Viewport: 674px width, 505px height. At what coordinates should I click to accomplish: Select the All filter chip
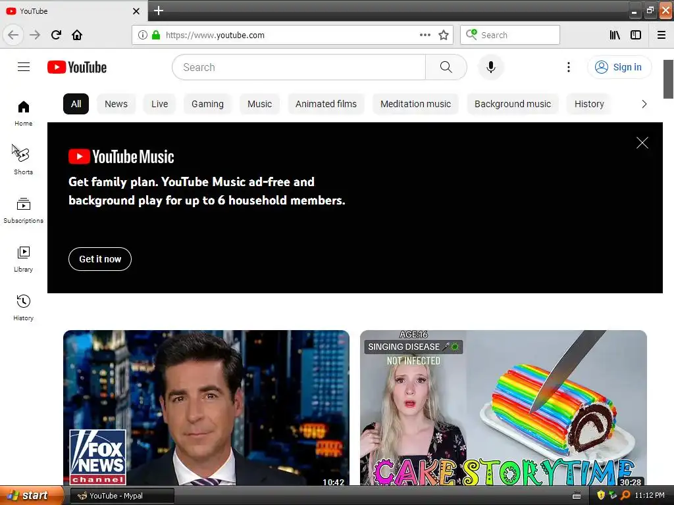(76, 104)
